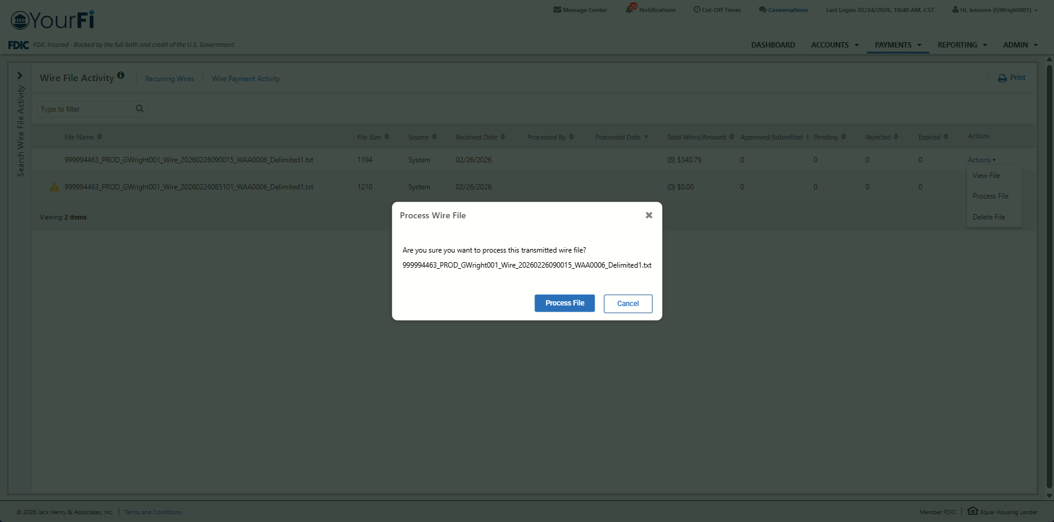Screen dimensions: 1054x522
Task: Click the Print printer icon
Action: pos(1002,78)
